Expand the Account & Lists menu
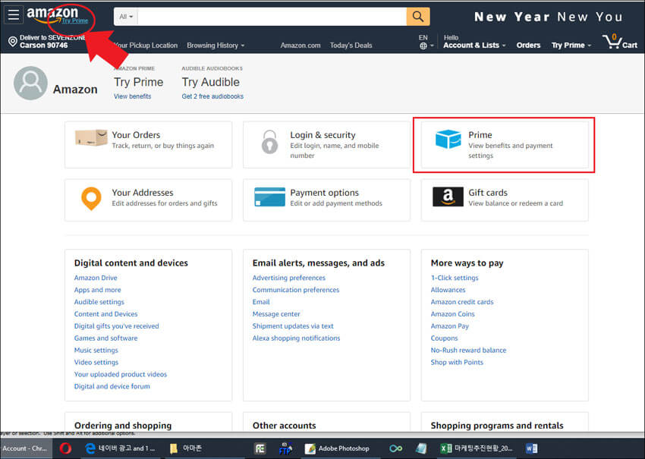The image size is (645, 459). [x=474, y=46]
